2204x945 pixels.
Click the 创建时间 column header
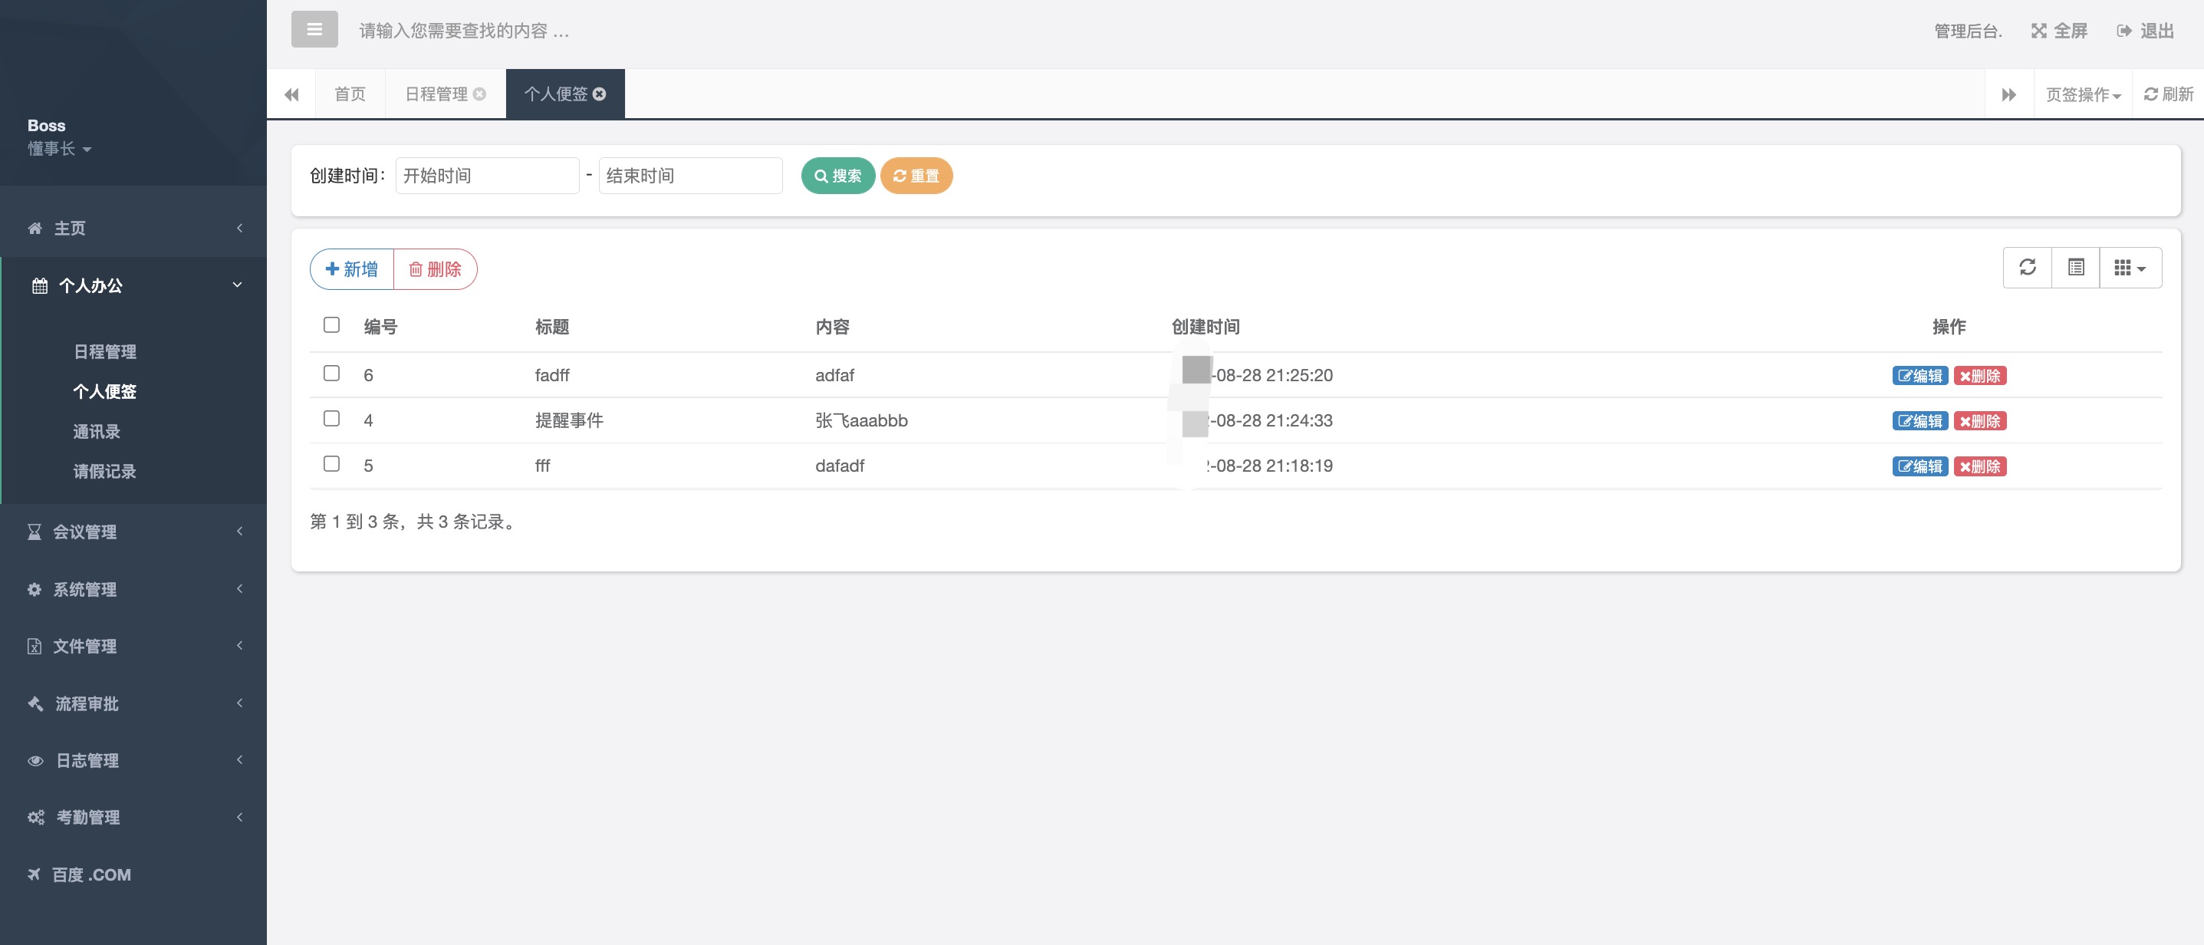pyautogui.click(x=1205, y=327)
